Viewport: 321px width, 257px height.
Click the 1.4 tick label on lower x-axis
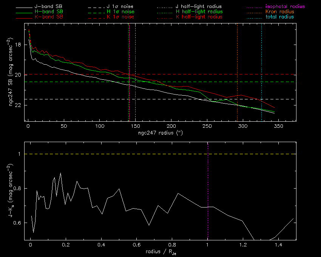click(278, 245)
